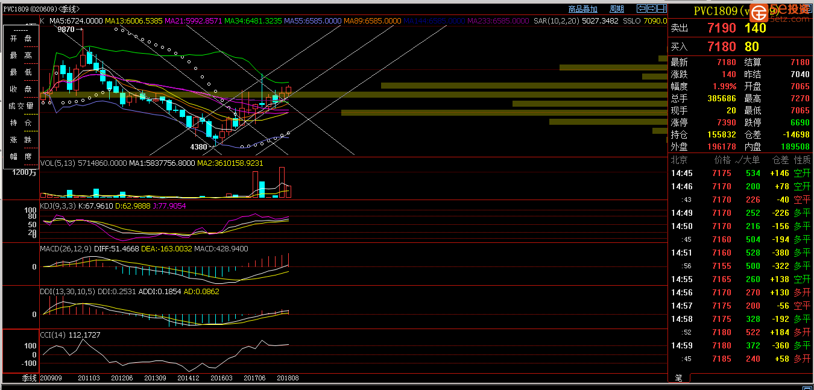Viewport: 814px width, 390px height.
Task: Click the 持仓 155832 open interest value
Action: (x=722, y=134)
